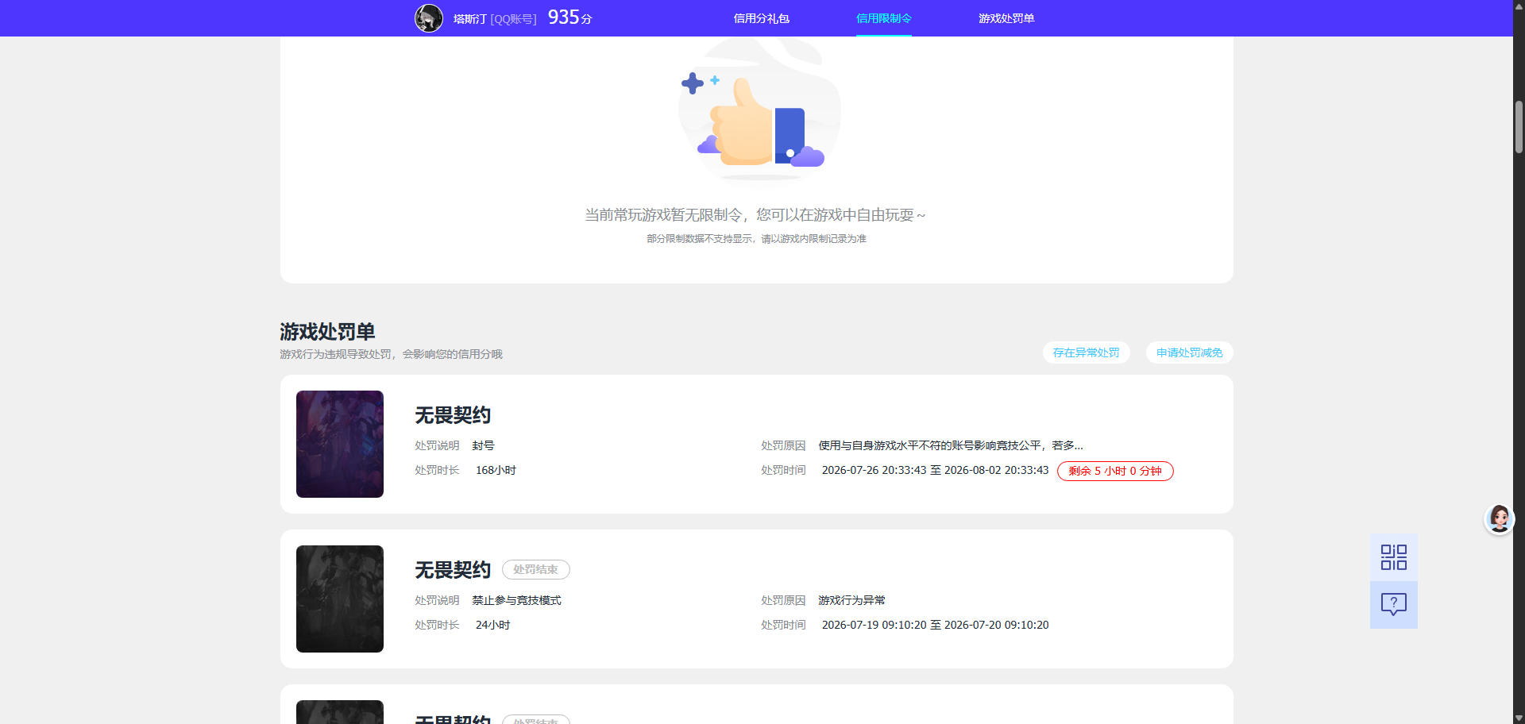
Task: Click the username 塔斯汀 [QQ账号]
Action: 495,18
